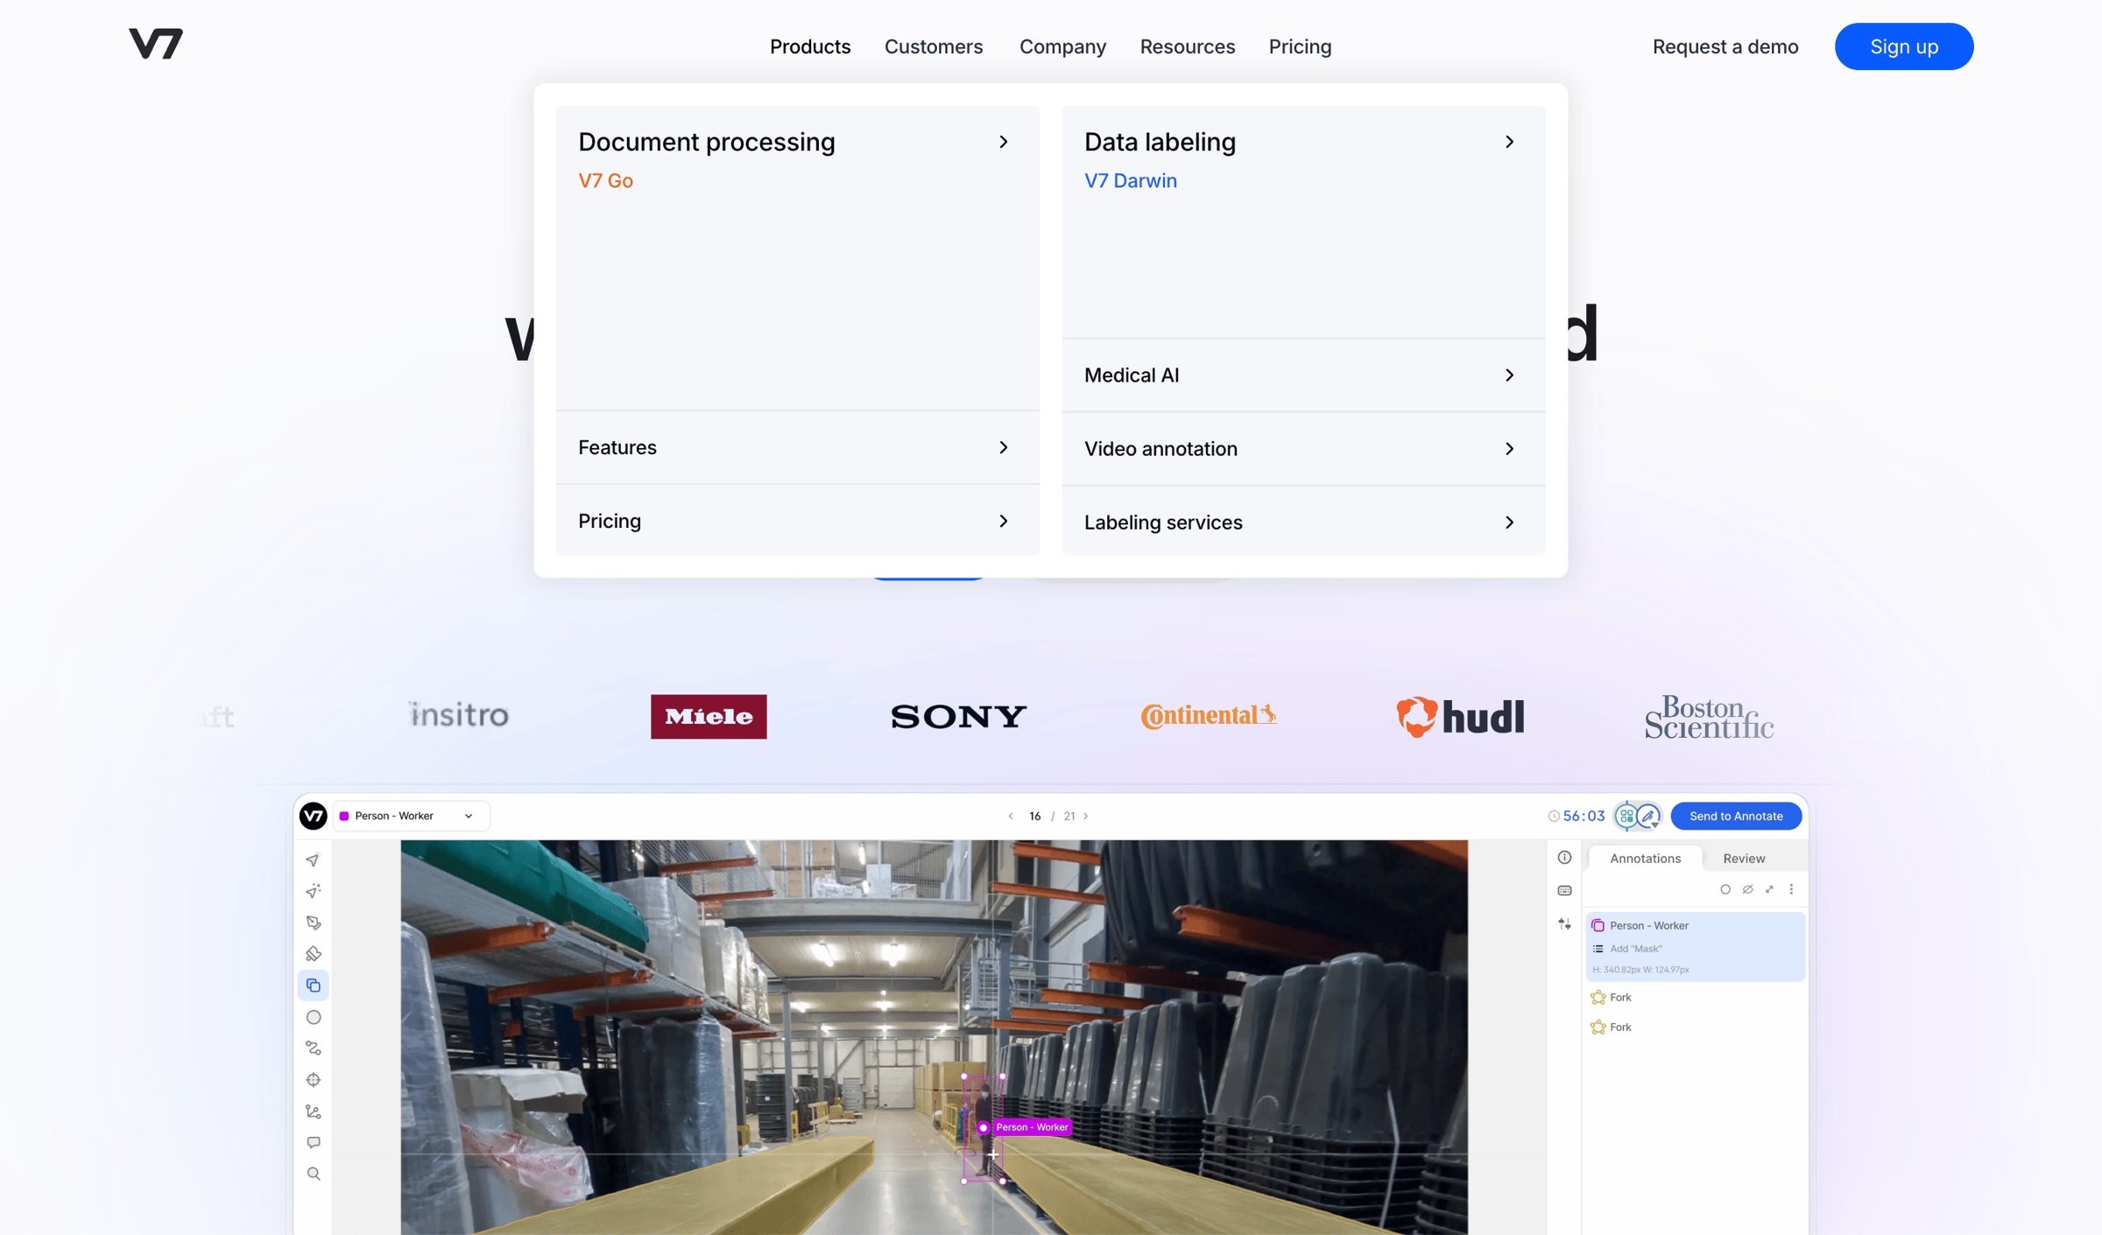2102x1235 pixels.
Task: Expand Data labeling arrow
Action: 1509,142
